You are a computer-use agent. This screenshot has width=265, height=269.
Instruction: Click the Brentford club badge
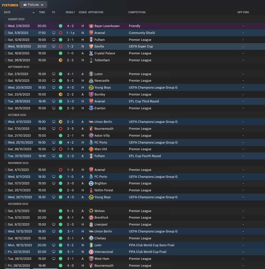[91, 218]
